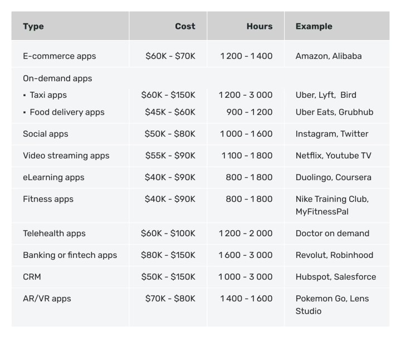Select the Amazon, Alibaba example cell

tap(329, 56)
